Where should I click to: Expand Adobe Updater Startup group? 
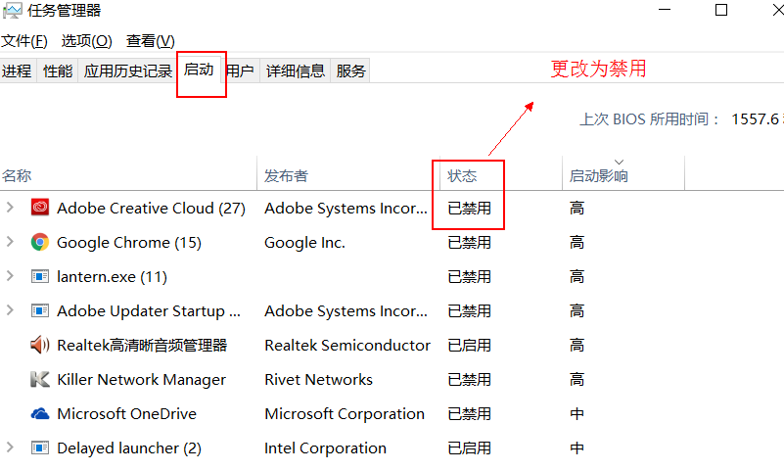[10, 310]
